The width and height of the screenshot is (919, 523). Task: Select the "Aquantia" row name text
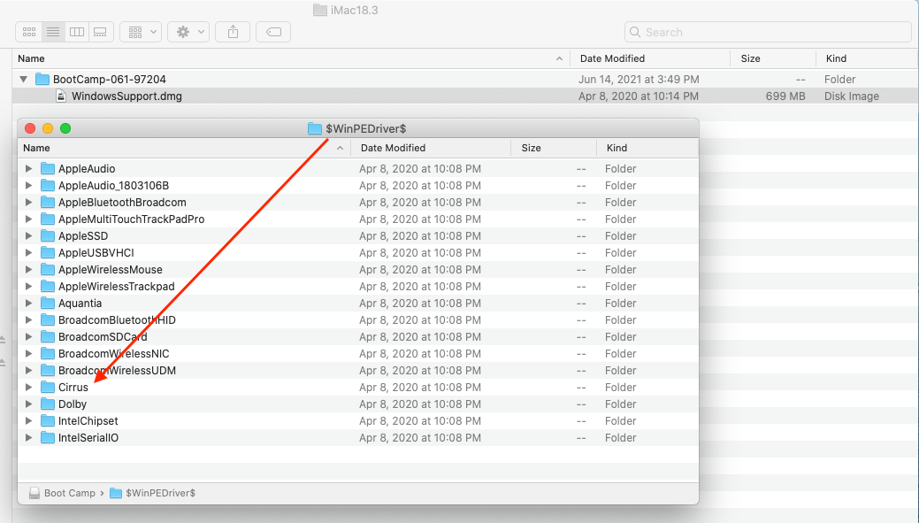[80, 304]
